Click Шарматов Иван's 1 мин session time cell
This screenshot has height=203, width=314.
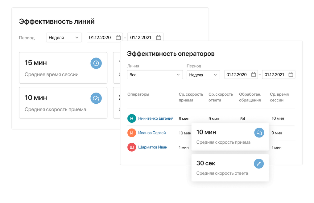pyautogui.click(x=277, y=148)
